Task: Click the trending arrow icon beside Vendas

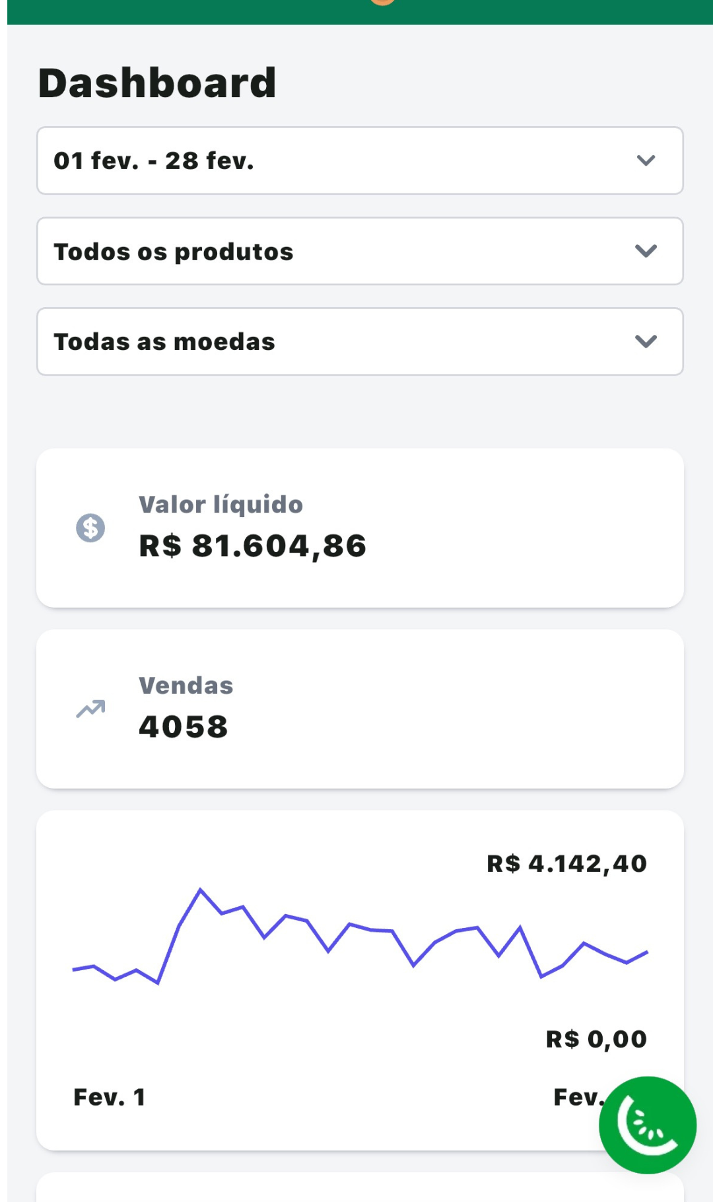Action: click(x=90, y=709)
